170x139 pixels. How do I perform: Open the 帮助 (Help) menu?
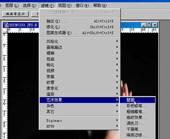100,5
